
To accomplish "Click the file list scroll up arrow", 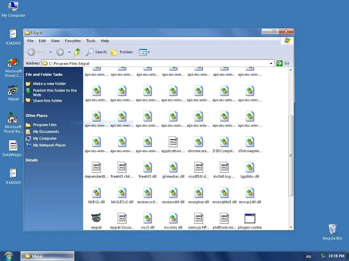I will tap(291, 70).
